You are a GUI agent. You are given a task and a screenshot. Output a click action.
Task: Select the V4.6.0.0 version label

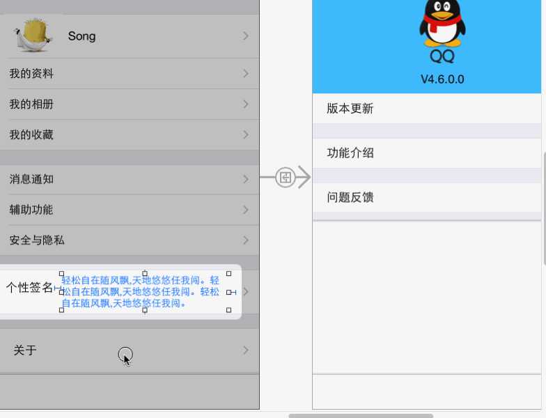point(442,79)
